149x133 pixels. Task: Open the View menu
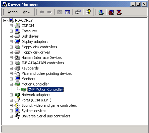click(26, 12)
